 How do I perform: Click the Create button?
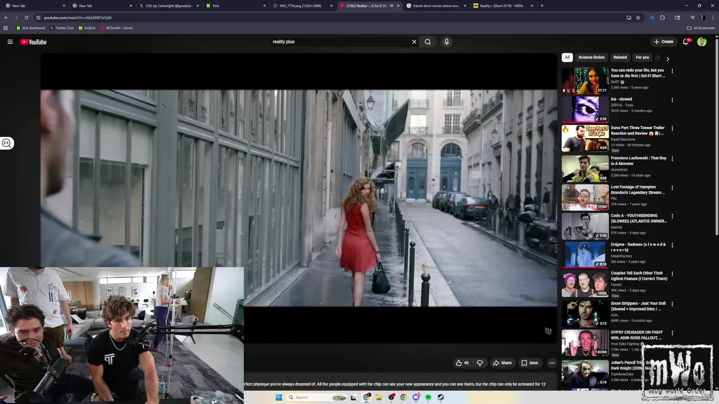(x=663, y=42)
